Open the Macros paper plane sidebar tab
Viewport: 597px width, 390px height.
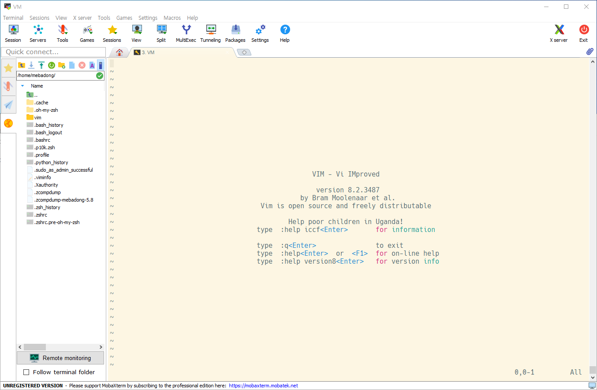pyautogui.click(x=8, y=104)
